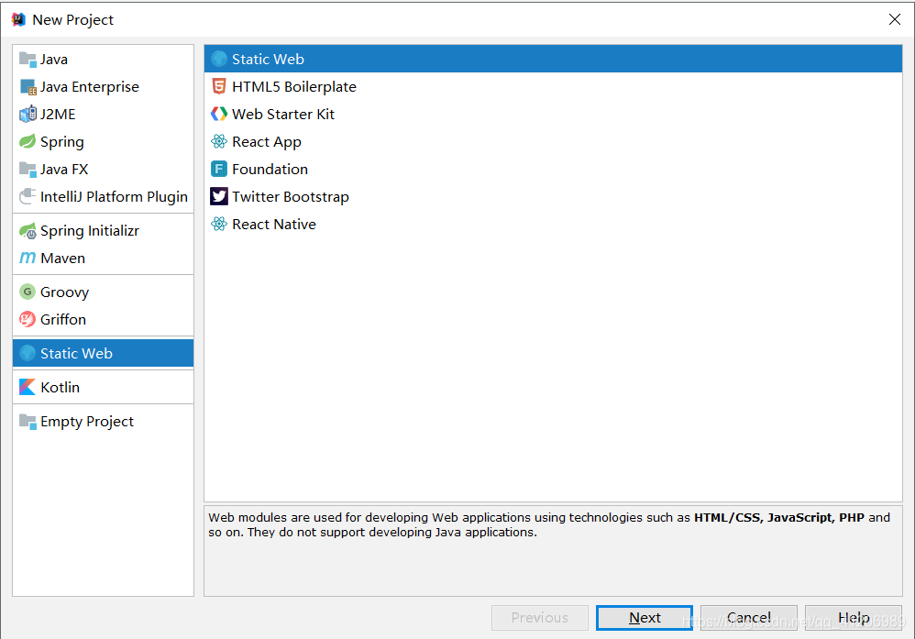Choose Java FX from the list
This screenshot has width=915, height=639.
coord(103,170)
